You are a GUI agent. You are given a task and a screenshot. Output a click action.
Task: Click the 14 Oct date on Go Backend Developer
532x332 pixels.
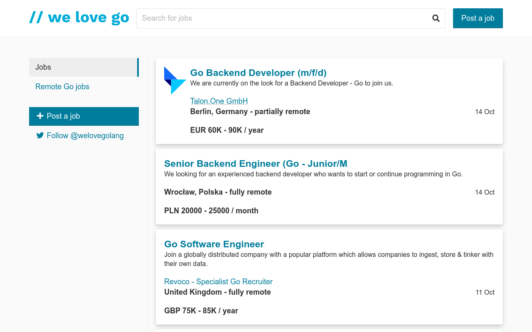coord(485,112)
